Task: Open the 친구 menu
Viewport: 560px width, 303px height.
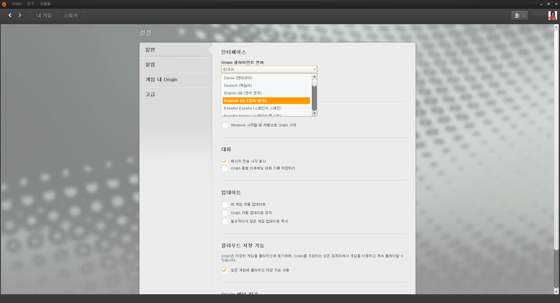Action: (31, 4)
